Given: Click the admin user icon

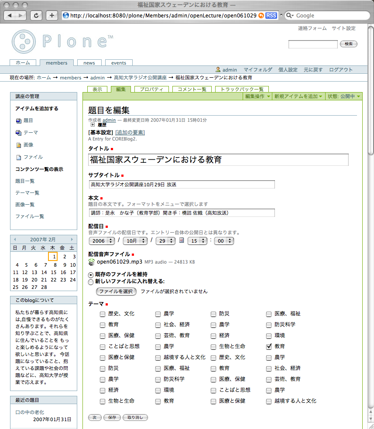Looking at the screenshot, I should [x=218, y=69].
